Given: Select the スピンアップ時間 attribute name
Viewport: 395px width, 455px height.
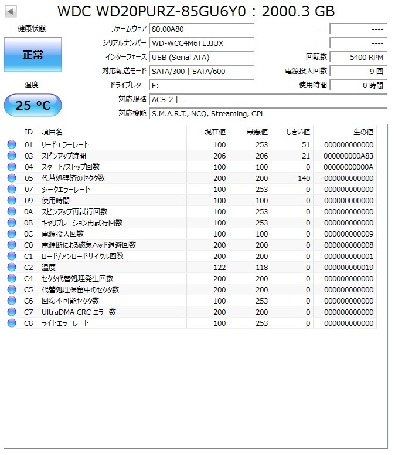Looking at the screenshot, I should [64, 156].
